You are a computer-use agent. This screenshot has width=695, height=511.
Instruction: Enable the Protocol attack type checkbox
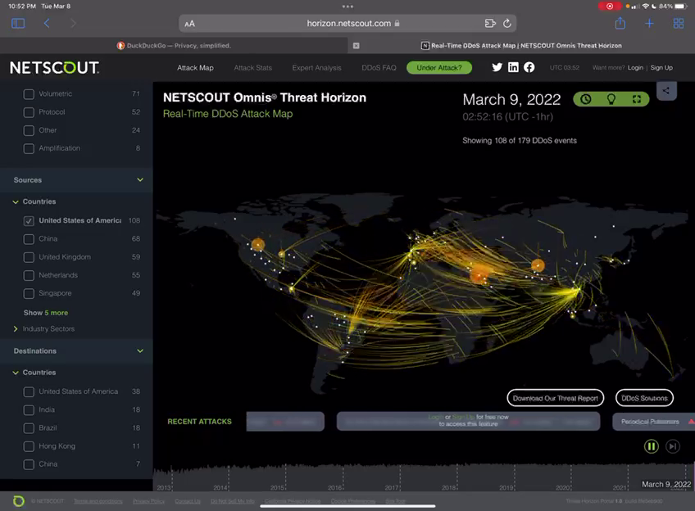[29, 112]
